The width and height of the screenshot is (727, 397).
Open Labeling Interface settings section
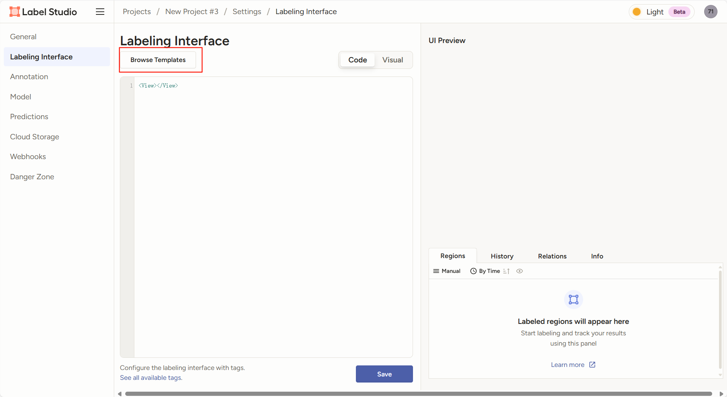coord(57,57)
